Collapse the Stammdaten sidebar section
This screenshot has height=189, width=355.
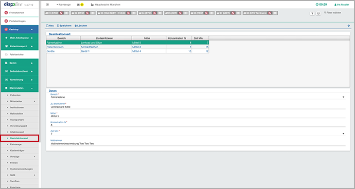pos(20,88)
